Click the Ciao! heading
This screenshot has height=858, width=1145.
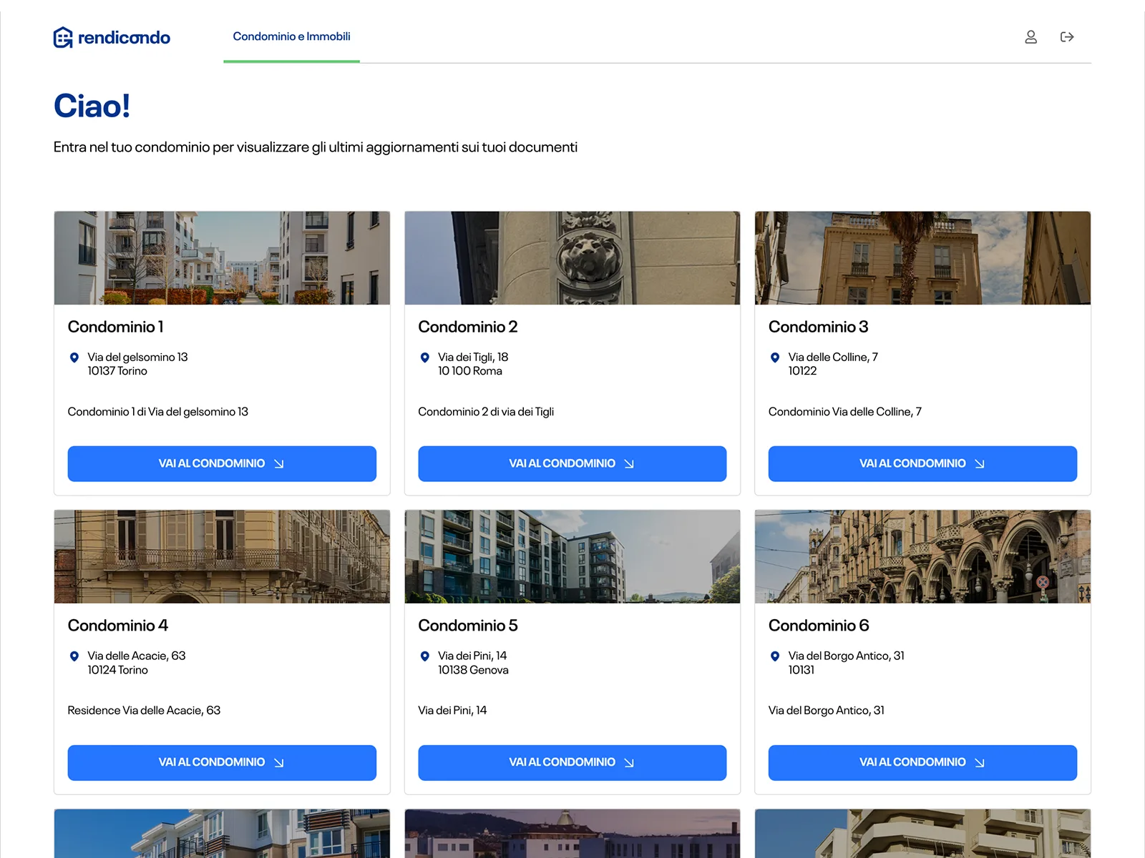pyautogui.click(x=92, y=106)
